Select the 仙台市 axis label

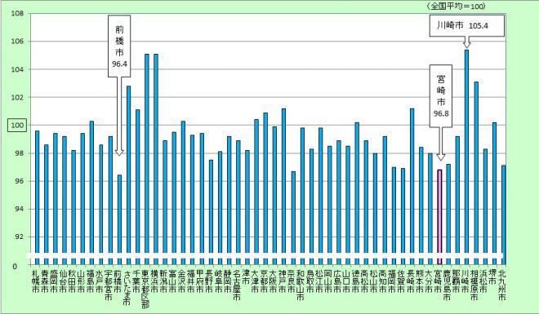point(63,281)
